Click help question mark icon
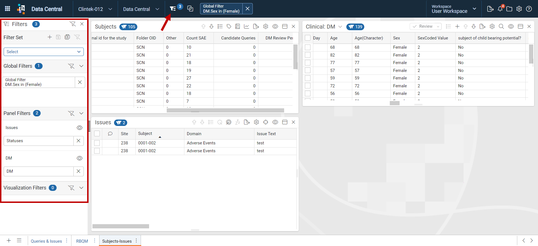Screen dimensions: 538x246 [x=529, y=9]
